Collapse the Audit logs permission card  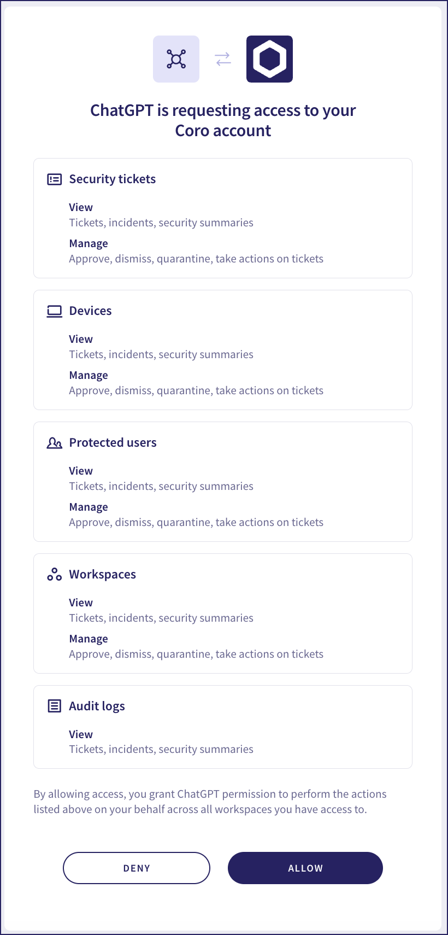coord(222,727)
